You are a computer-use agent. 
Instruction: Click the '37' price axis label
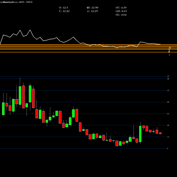tap(168, 76)
